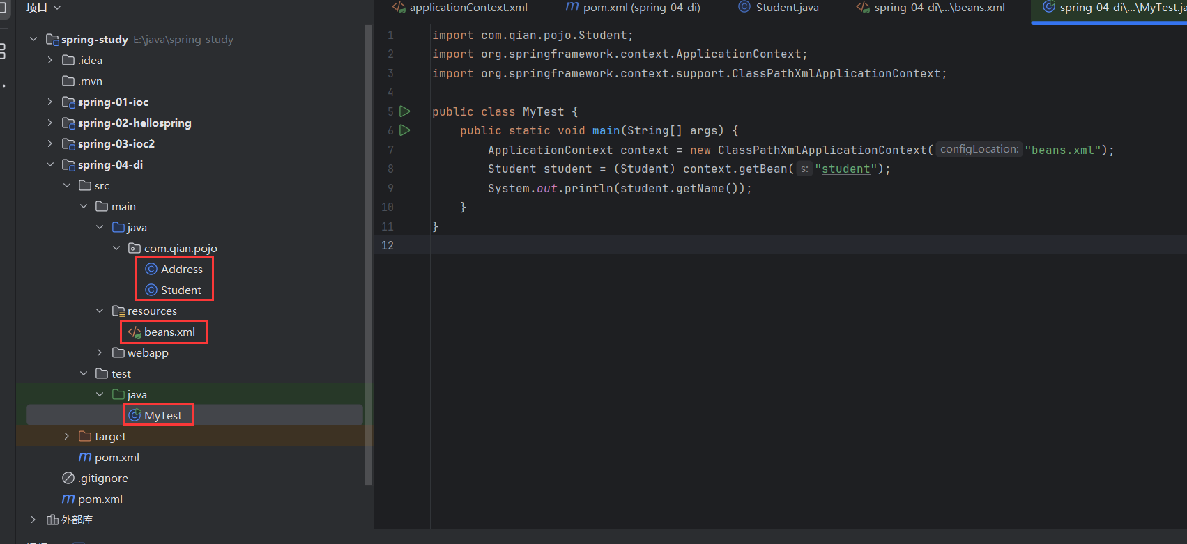Expand the .idea folder
Image resolution: width=1187 pixels, height=544 pixels.
50,60
